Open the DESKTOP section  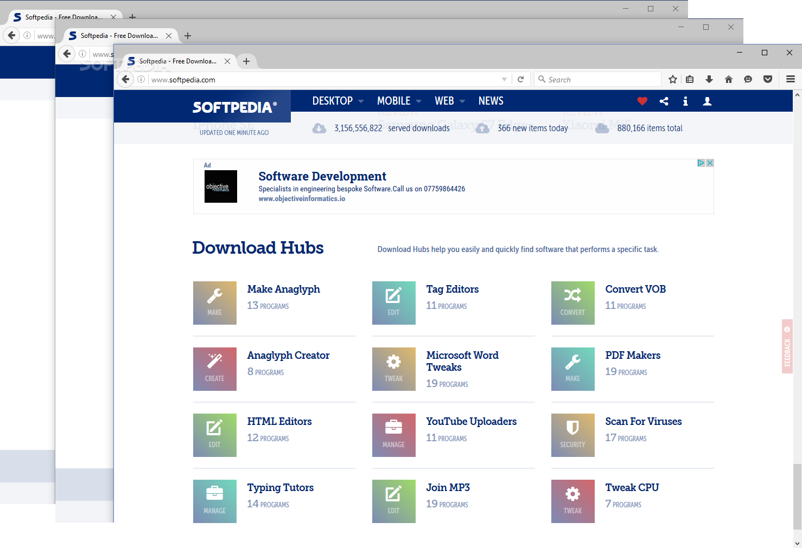click(333, 101)
